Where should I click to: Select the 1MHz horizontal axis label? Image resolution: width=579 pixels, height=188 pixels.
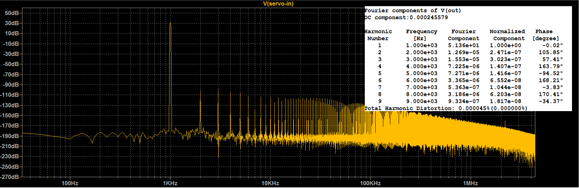pyautogui.click(x=471, y=183)
